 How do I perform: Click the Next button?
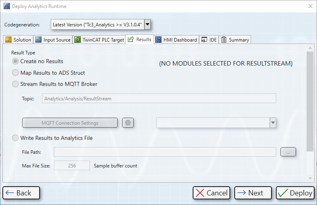tap(253, 193)
